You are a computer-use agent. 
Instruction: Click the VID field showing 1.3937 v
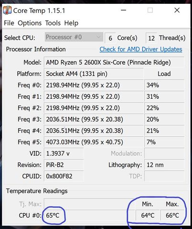coord(64,154)
